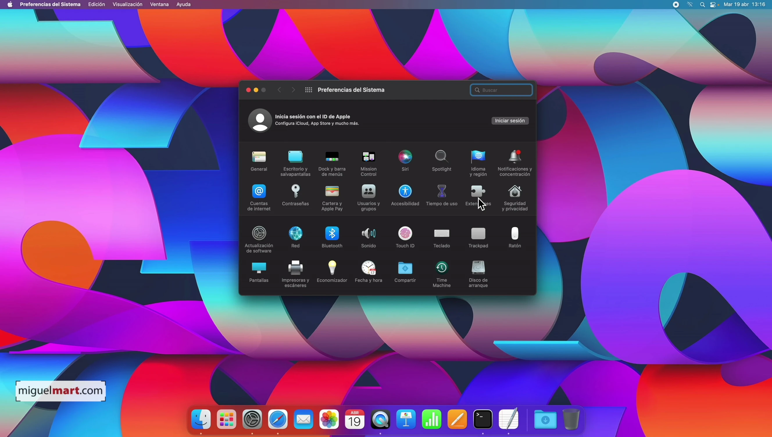Open Fecha y hora pane
772x437 pixels.
[369, 272]
